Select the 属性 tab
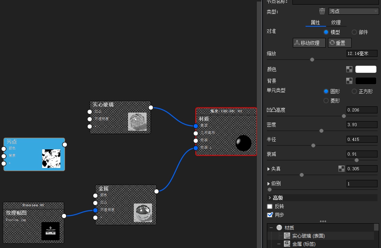The height and width of the screenshot is (248, 381). point(316,22)
